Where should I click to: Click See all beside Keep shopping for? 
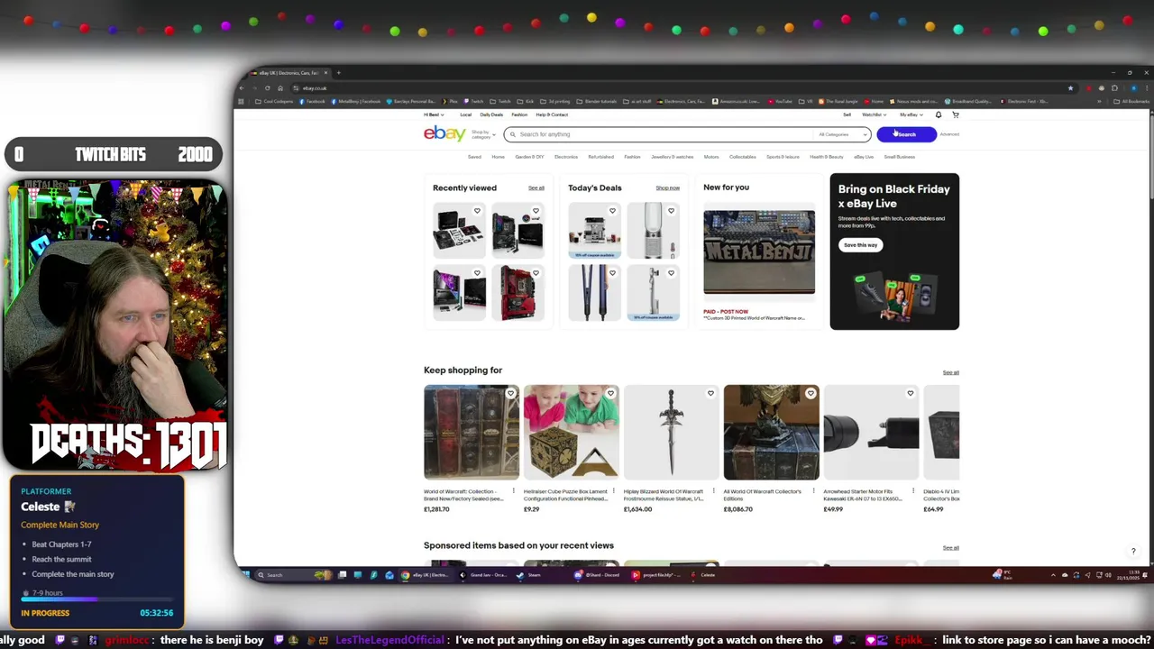[950, 372]
